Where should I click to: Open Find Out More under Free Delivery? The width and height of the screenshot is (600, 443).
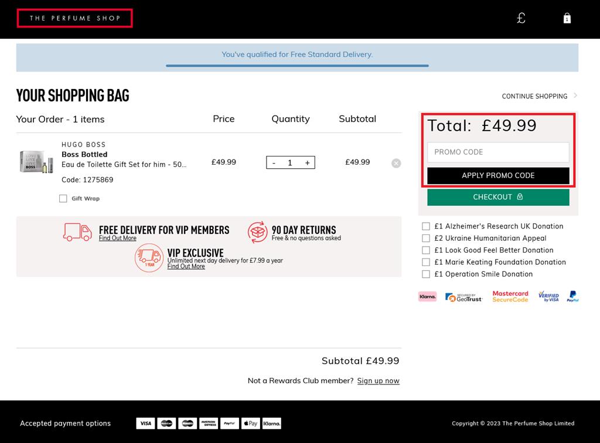coord(117,238)
